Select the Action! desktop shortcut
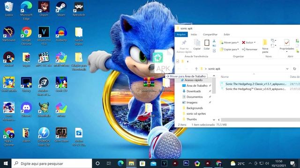The image size is (300, 168). [x=8, y=59]
